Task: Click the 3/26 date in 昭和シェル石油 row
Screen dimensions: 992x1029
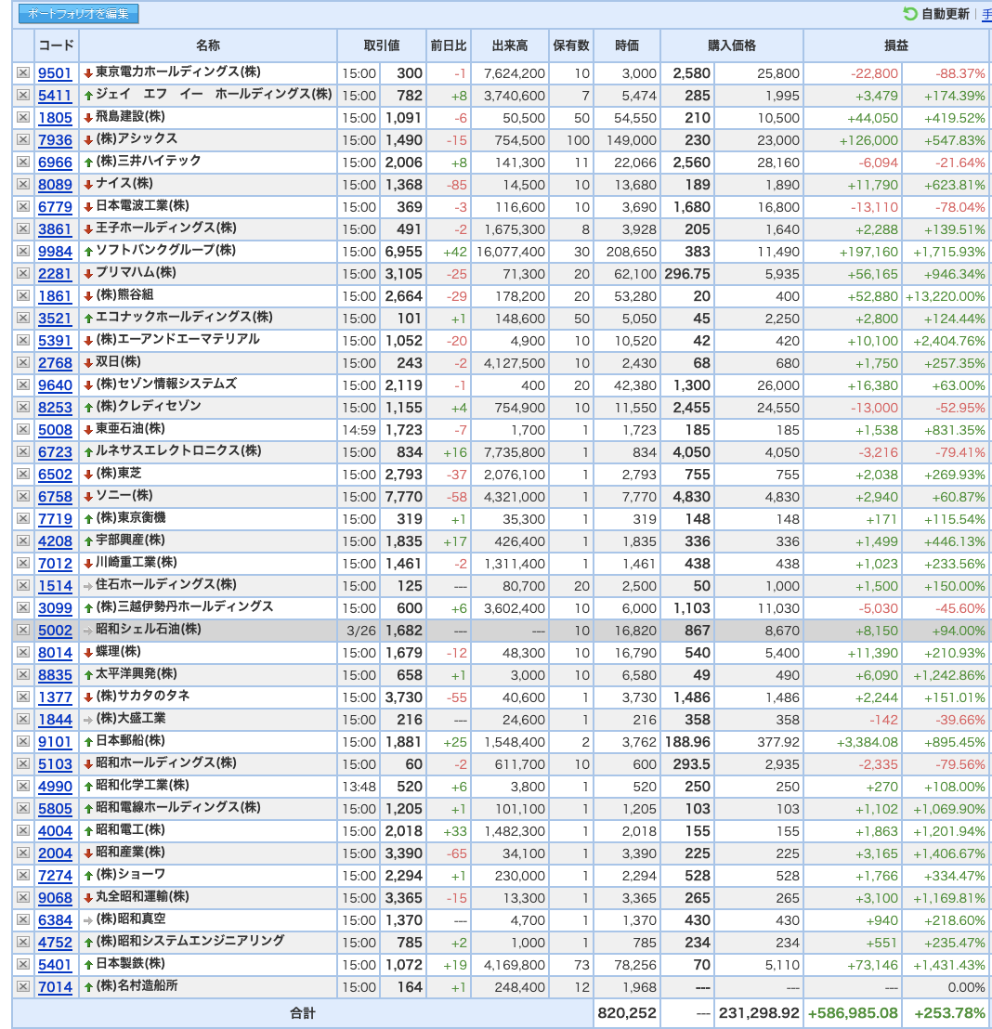Action: (x=361, y=632)
